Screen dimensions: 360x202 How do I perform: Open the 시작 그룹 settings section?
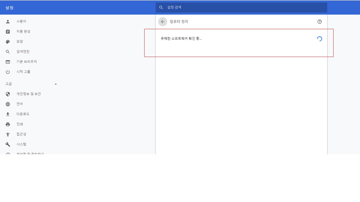tap(23, 72)
